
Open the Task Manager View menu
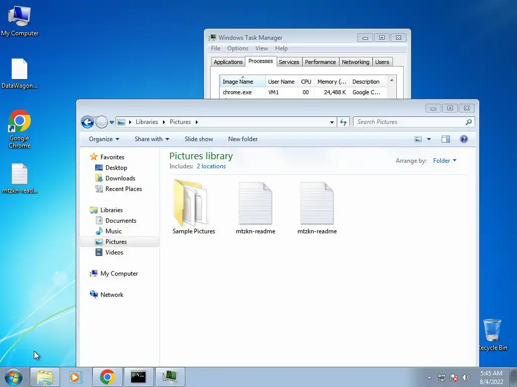[x=262, y=48]
